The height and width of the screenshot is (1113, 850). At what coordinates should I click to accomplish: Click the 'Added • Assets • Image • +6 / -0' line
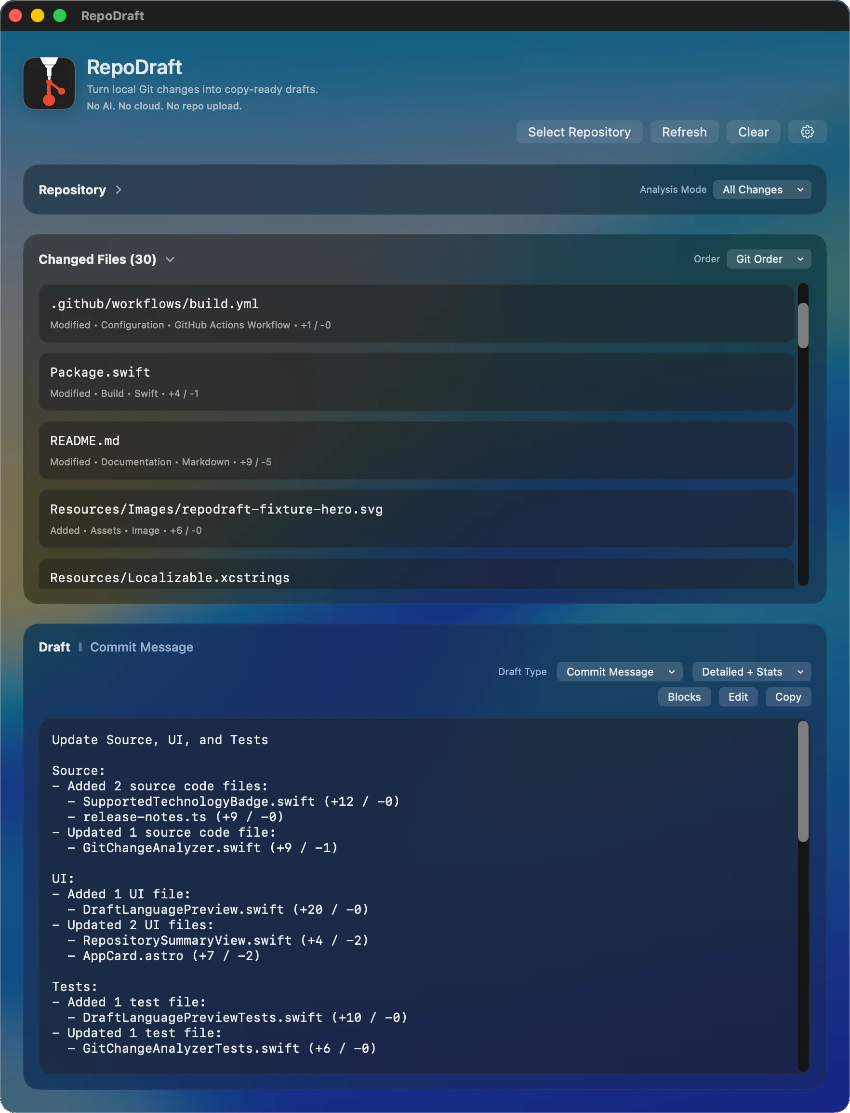pos(126,530)
